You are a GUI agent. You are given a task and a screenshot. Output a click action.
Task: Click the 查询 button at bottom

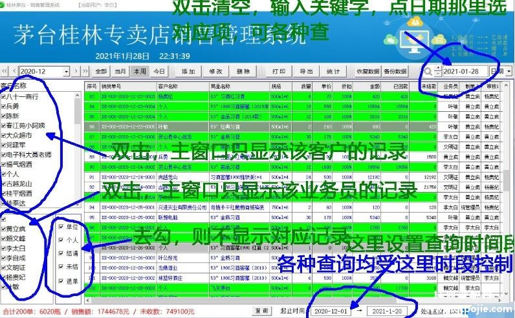click(x=262, y=311)
